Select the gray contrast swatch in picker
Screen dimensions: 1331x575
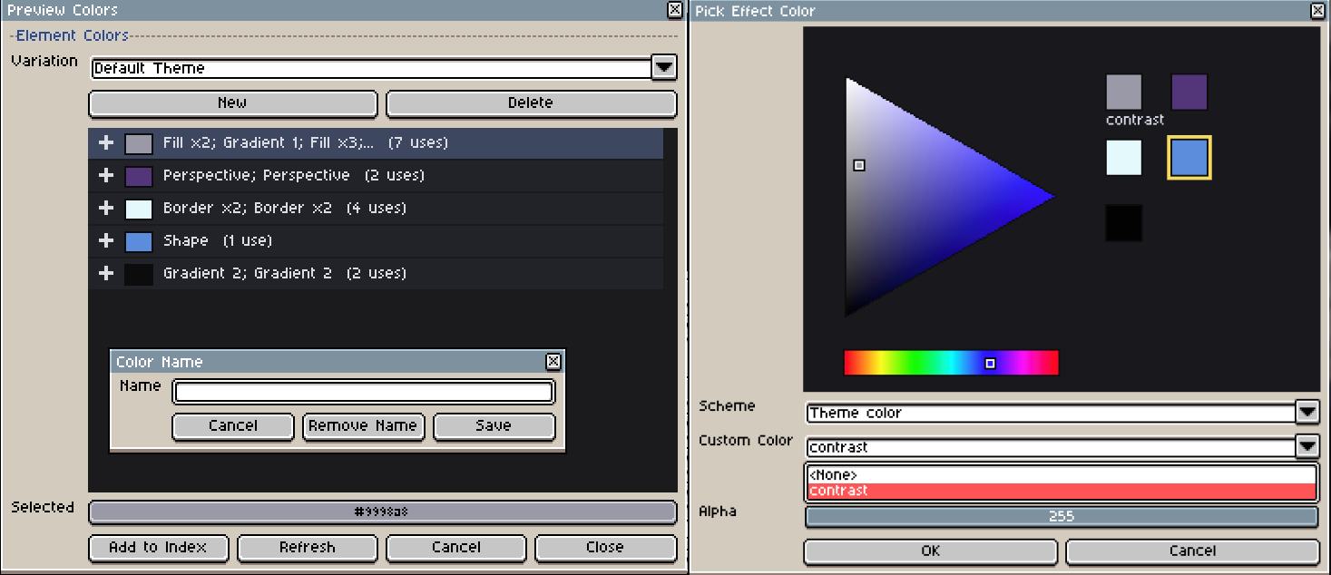click(x=1123, y=93)
